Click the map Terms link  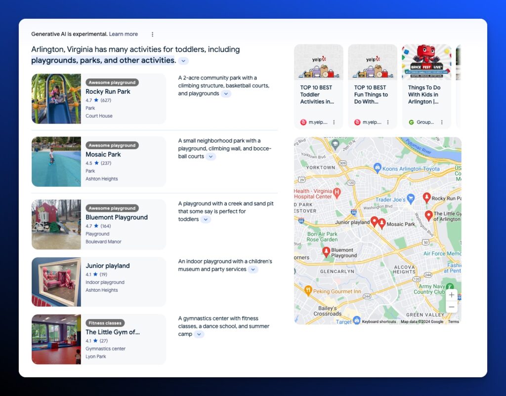[x=453, y=321]
